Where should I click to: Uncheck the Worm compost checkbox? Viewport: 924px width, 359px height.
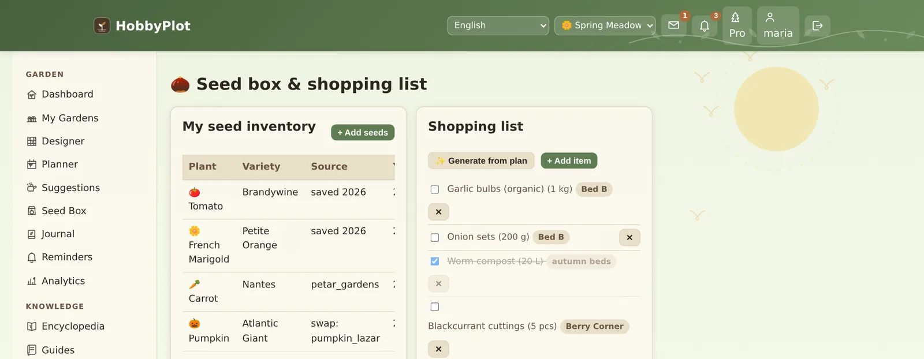click(435, 261)
